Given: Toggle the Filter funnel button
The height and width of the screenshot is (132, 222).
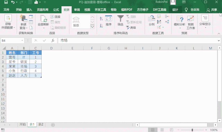Looking at the screenshot, I should [120, 20].
